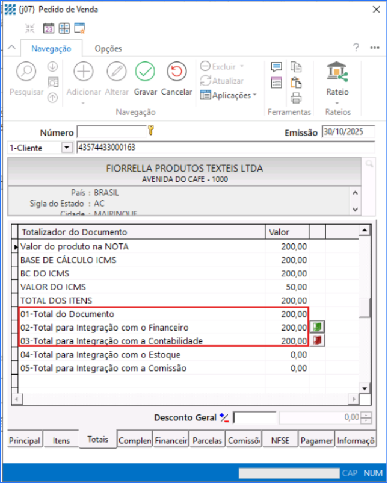Collapse the ribbon with chevron arrow
Viewport: 388px width, 483px height.
(x=11, y=48)
